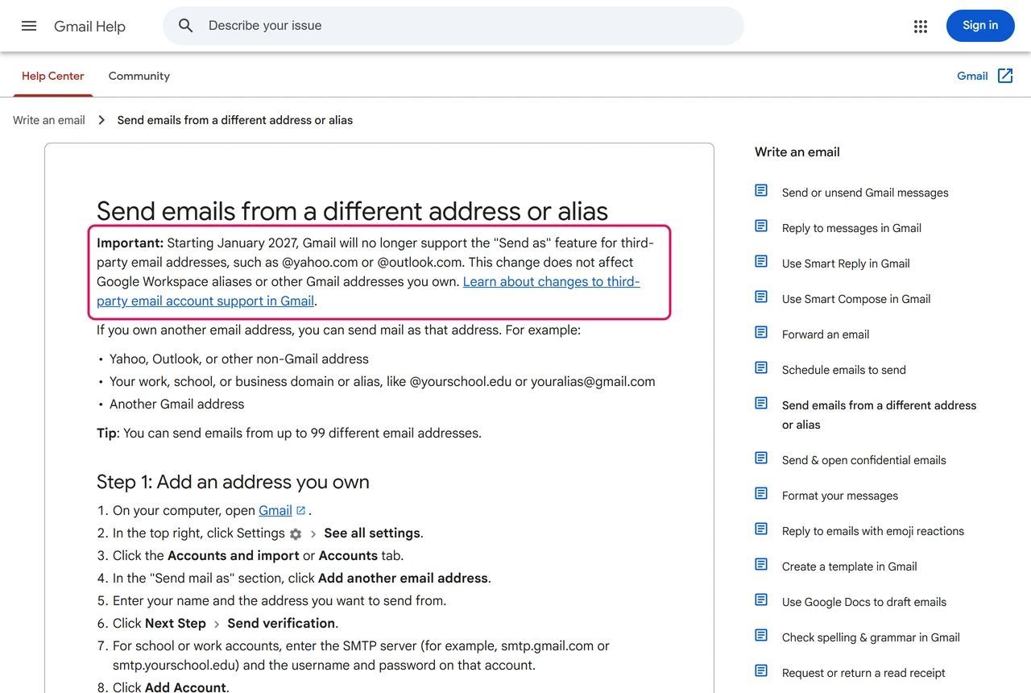Go to Write an email breadcrumb
The height and width of the screenshot is (693, 1031).
[49, 120]
